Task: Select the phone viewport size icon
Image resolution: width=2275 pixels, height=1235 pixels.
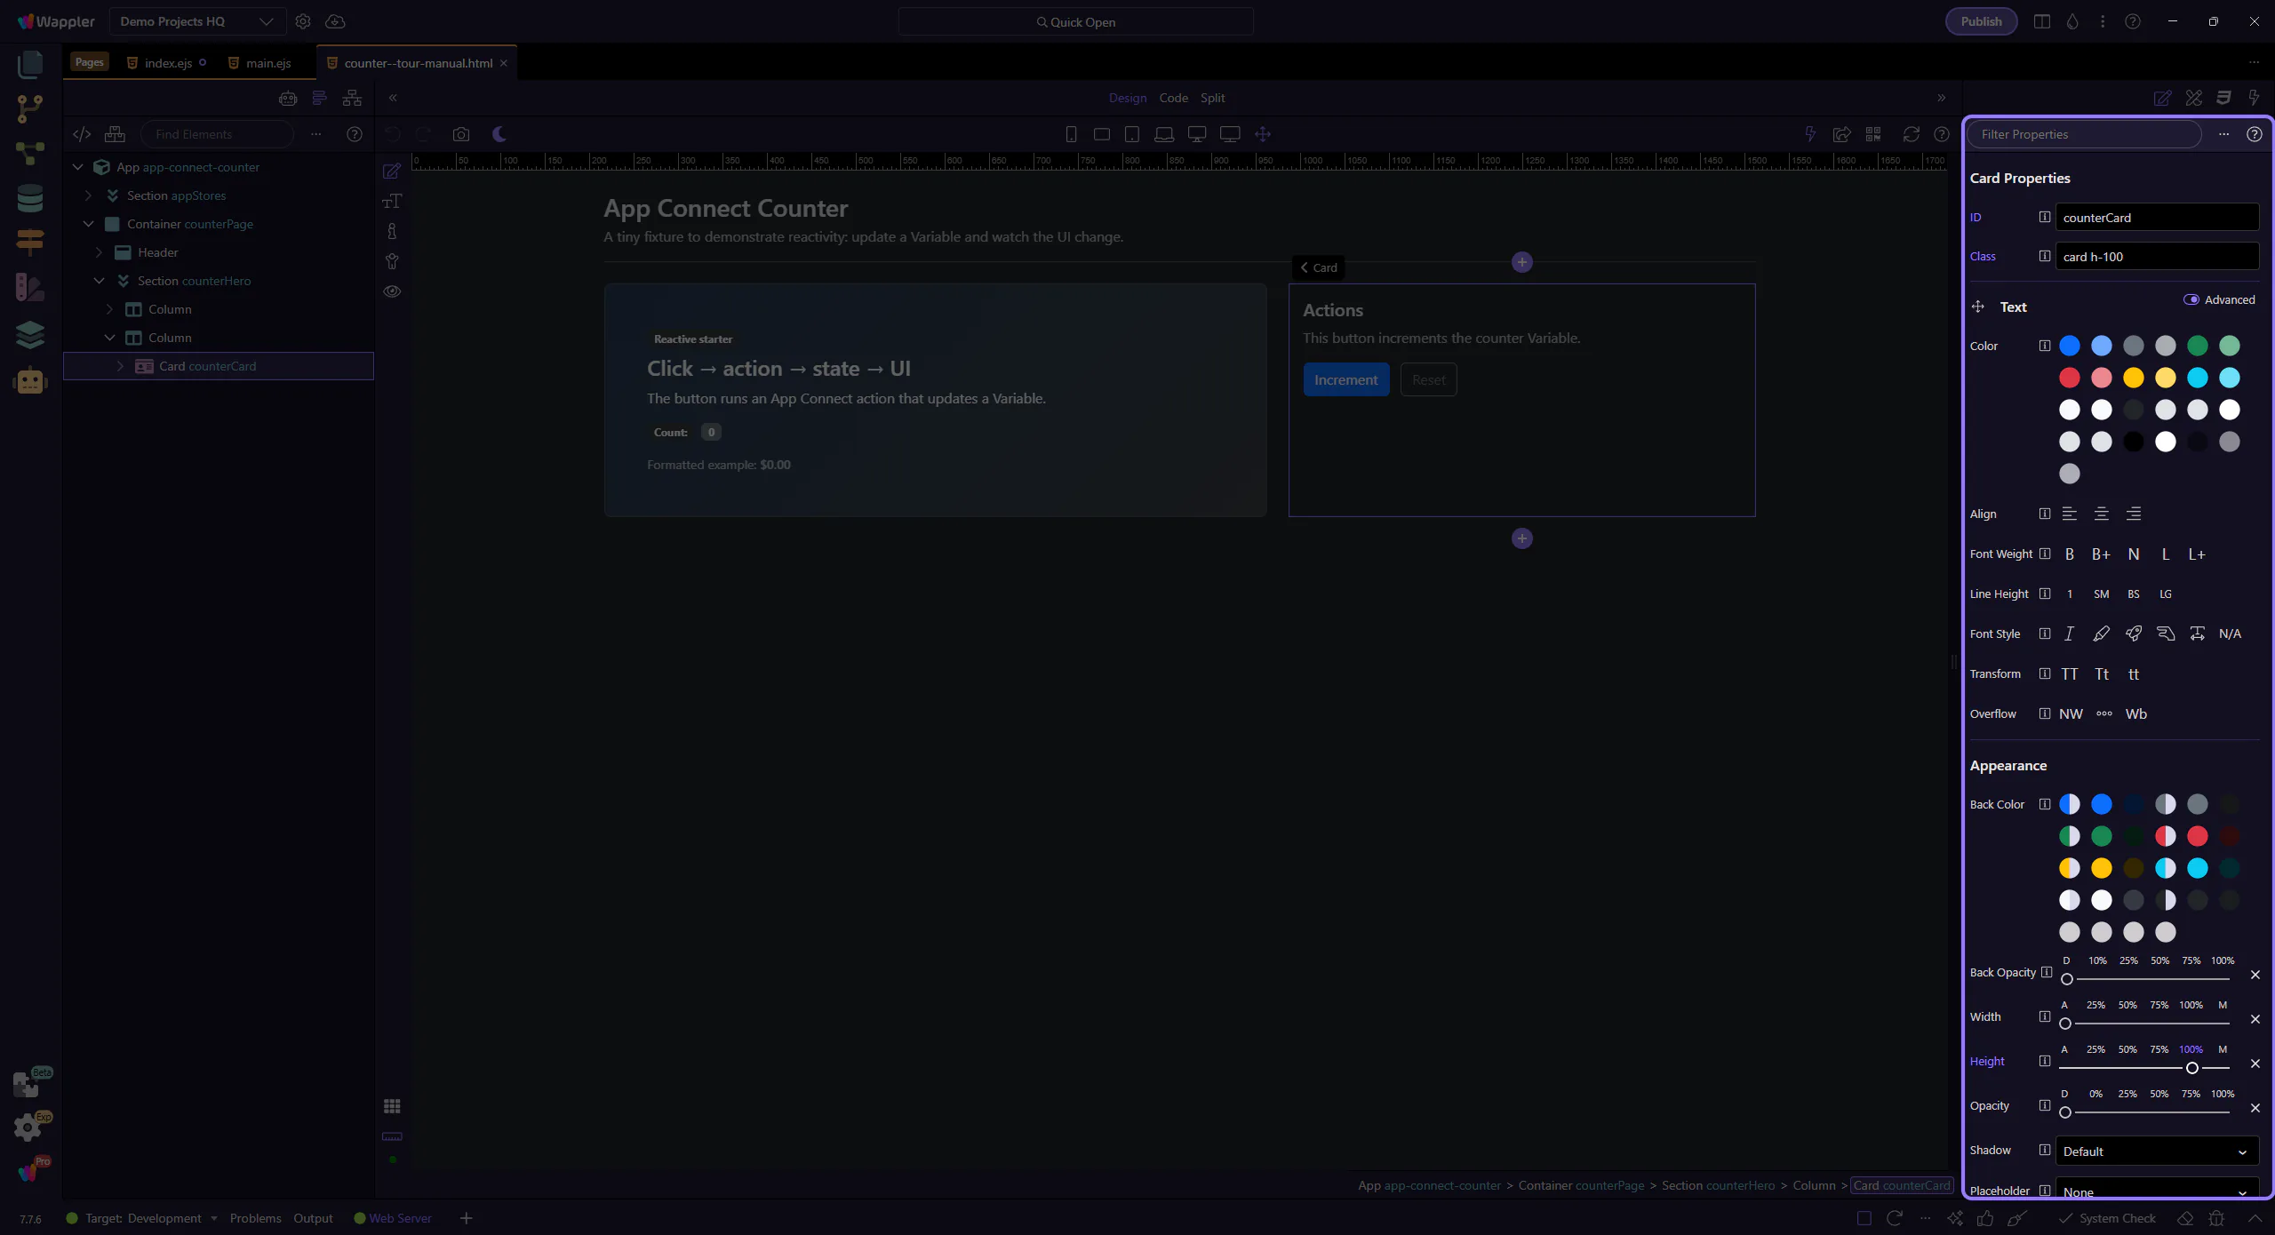Action: (1071, 134)
